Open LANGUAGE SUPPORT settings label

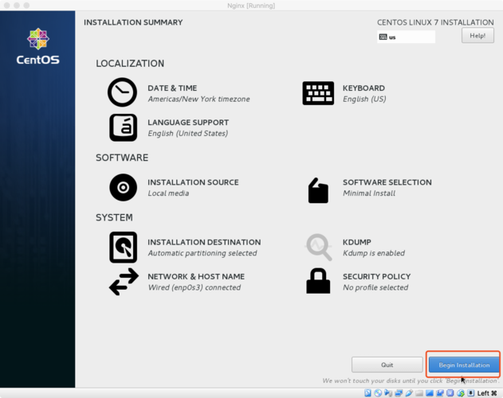(x=188, y=123)
